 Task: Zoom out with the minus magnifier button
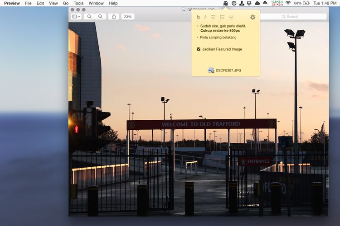[x=89, y=17]
